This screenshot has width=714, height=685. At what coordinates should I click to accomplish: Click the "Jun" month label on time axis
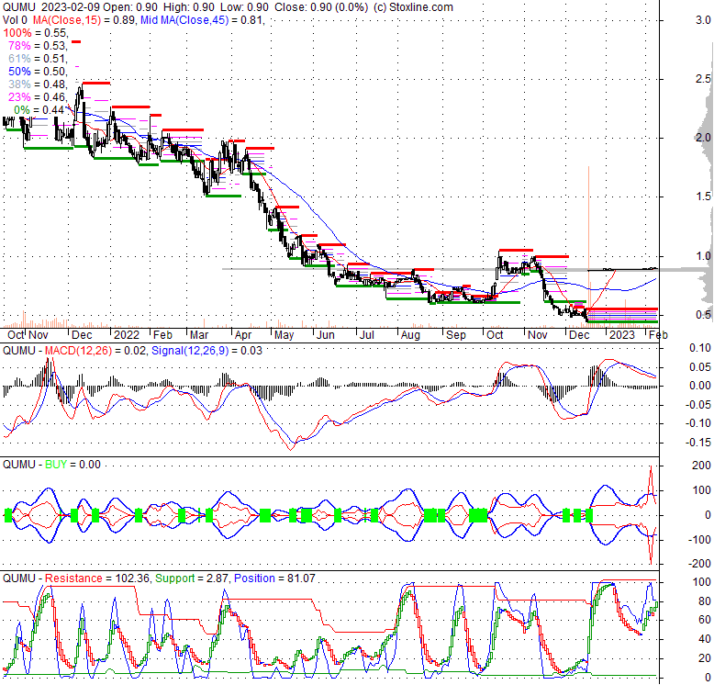pyautogui.click(x=326, y=335)
